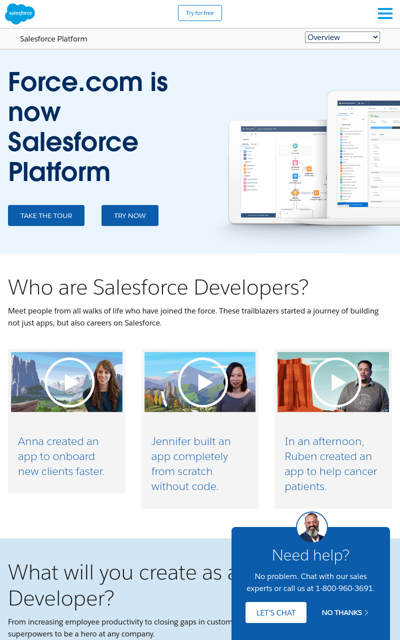This screenshot has width=400, height=640.
Task: Click the Try for free button
Action: click(x=200, y=13)
